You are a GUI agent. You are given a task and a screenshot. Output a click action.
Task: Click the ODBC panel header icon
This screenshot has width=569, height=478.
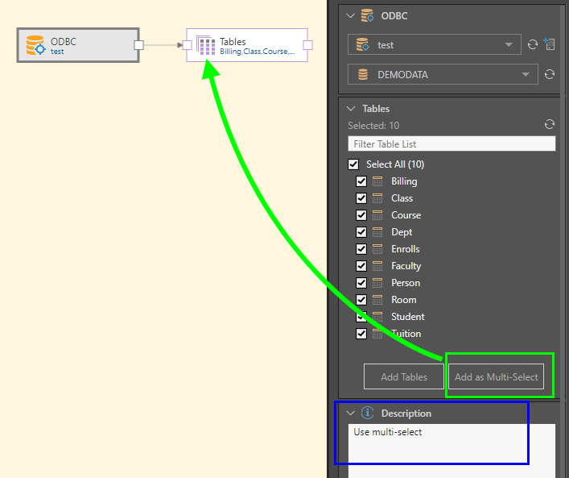[367, 15]
